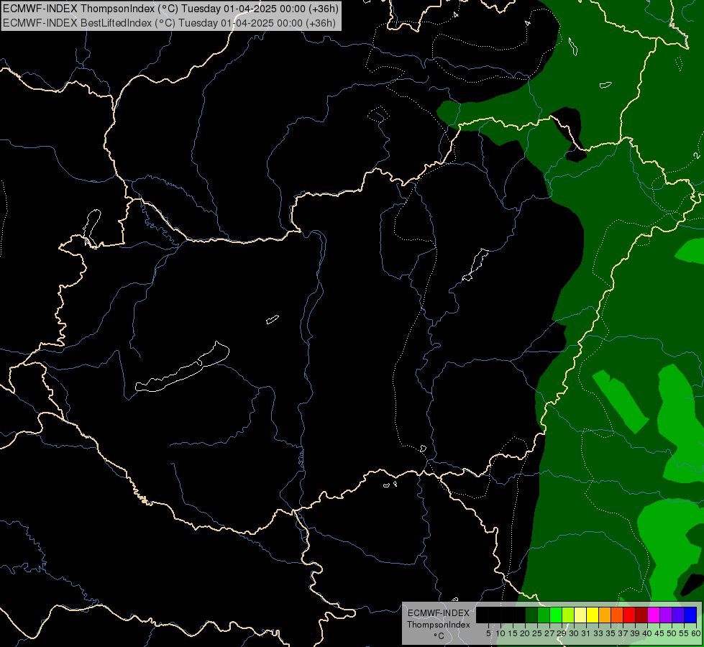Select the dark green 20–25 legend swatch

pos(531,615)
